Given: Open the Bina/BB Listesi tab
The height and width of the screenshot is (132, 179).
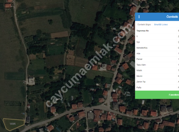Looking at the screenshot, I should pos(161,25).
